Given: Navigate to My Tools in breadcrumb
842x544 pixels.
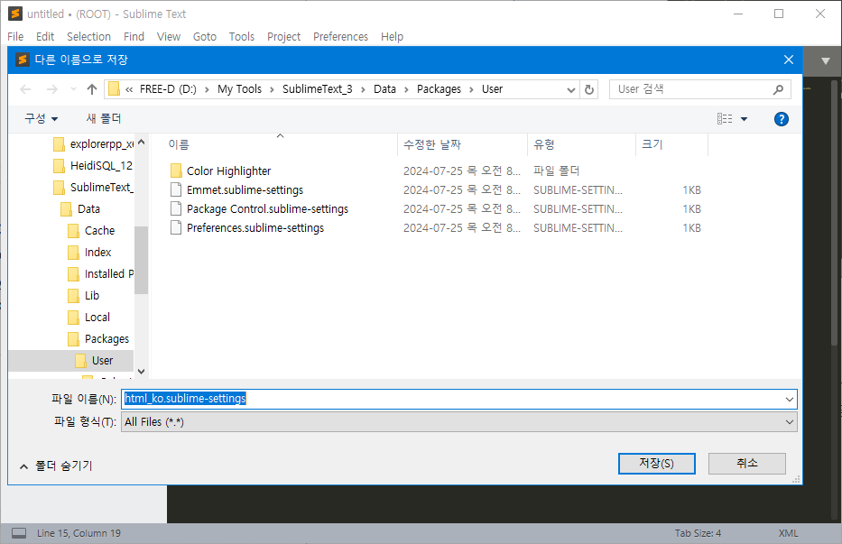Looking at the screenshot, I should [239, 89].
